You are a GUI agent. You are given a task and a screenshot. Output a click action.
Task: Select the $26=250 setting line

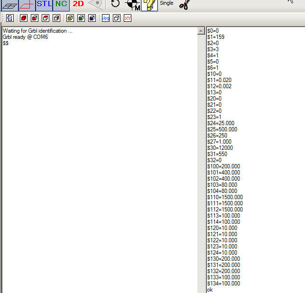tap(217, 136)
